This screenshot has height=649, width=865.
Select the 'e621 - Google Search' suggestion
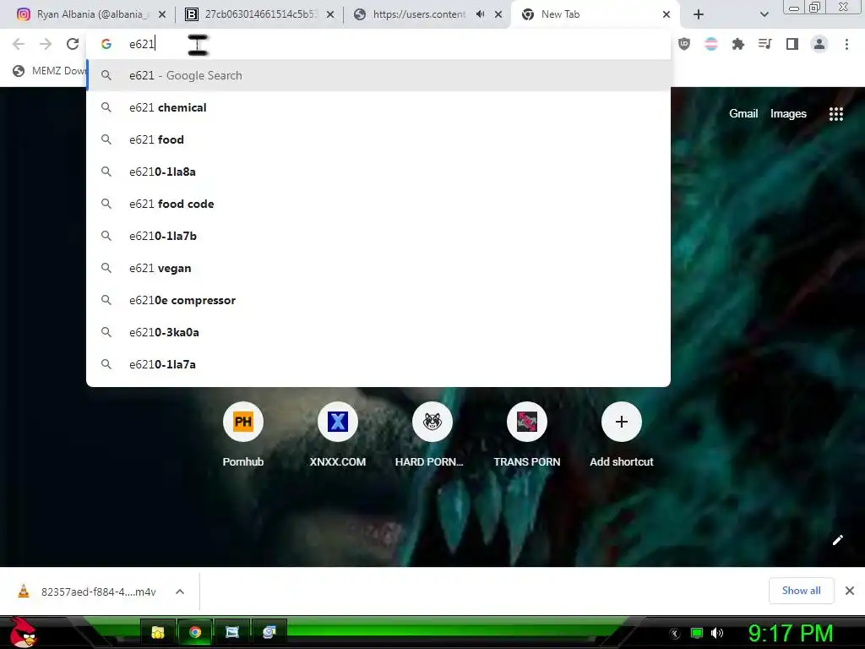click(378, 75)
